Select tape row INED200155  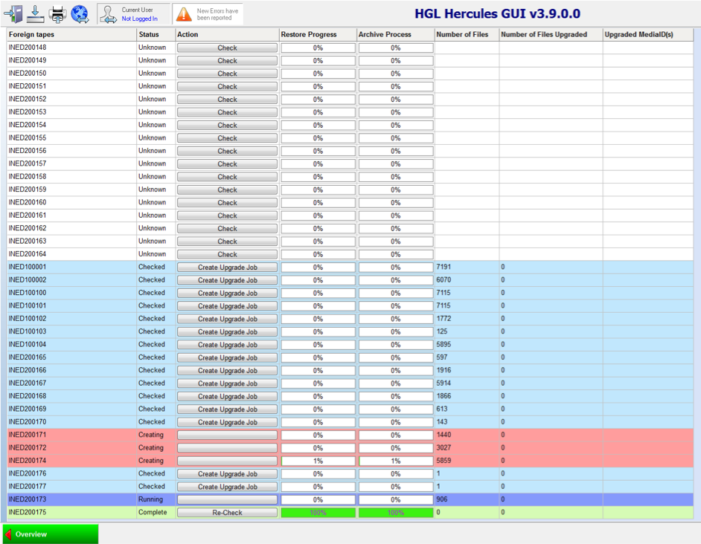(350, 138)
